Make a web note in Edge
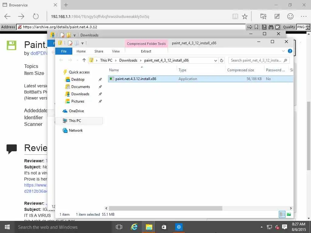311x233 pixels. (x=277, y=16)
